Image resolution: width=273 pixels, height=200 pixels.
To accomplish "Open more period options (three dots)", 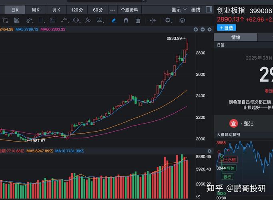I will click(113, 10).
